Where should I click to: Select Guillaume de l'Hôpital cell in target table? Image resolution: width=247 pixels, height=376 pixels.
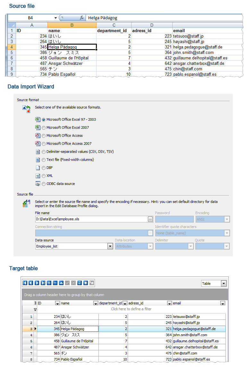tap(79, 341)
